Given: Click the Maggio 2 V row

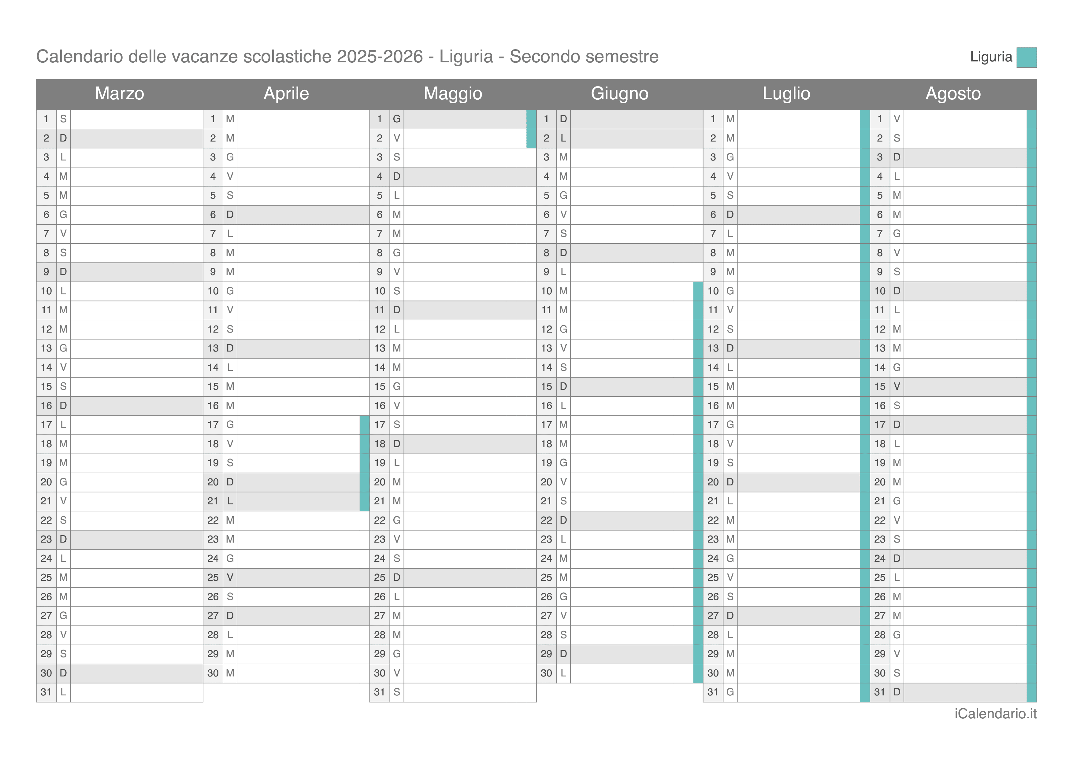Looking at the screenshot, I should point(453,138).
